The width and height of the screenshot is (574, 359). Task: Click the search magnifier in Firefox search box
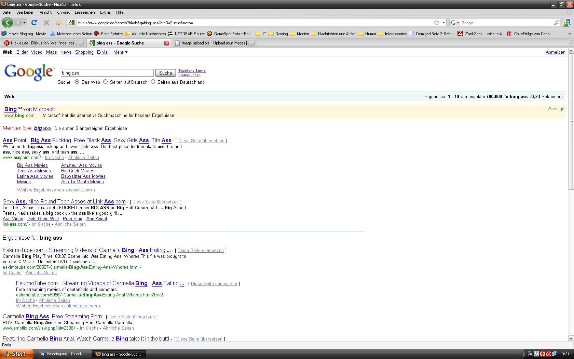pos(557,23)
